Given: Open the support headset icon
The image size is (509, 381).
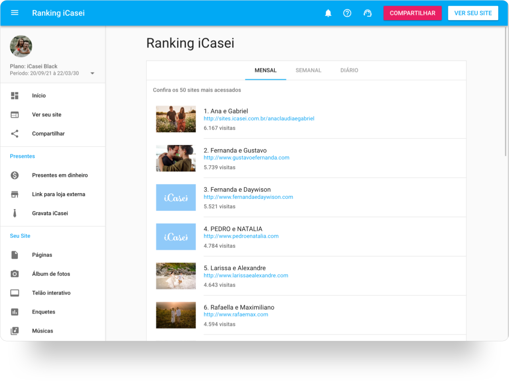Looking at the screenshot, I should (x=368, y=13).
